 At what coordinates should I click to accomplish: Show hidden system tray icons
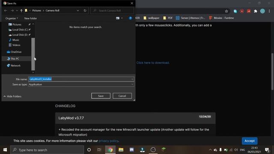click(x=210, y=150)
